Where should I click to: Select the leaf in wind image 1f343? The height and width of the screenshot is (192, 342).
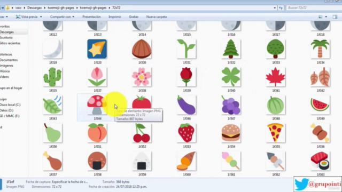pos(52,105)
